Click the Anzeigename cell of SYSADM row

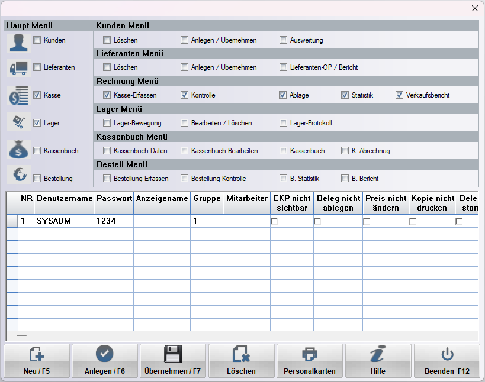pos(162,221)
